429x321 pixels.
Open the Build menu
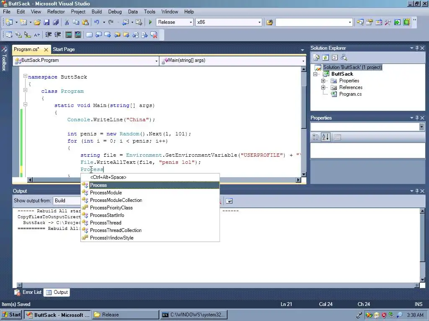97,12
